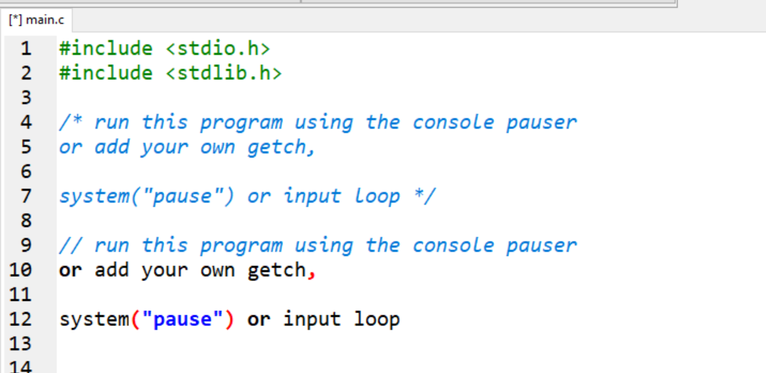Click the word "program" on line 9
Viewport: 766px width, 373px height.
tap(241, 246)
